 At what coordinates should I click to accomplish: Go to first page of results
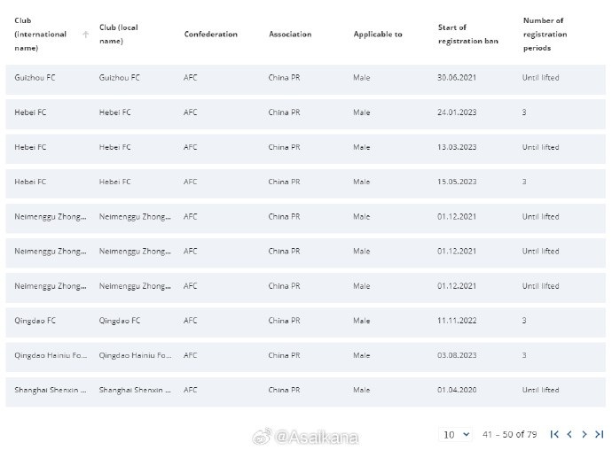(554, 434)
